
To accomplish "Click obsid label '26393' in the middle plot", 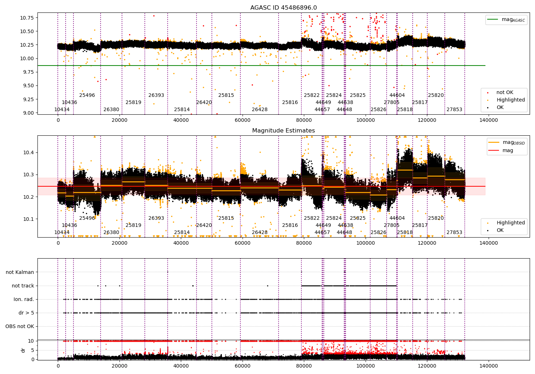I will pyautogui.click(x=156, y=218).
